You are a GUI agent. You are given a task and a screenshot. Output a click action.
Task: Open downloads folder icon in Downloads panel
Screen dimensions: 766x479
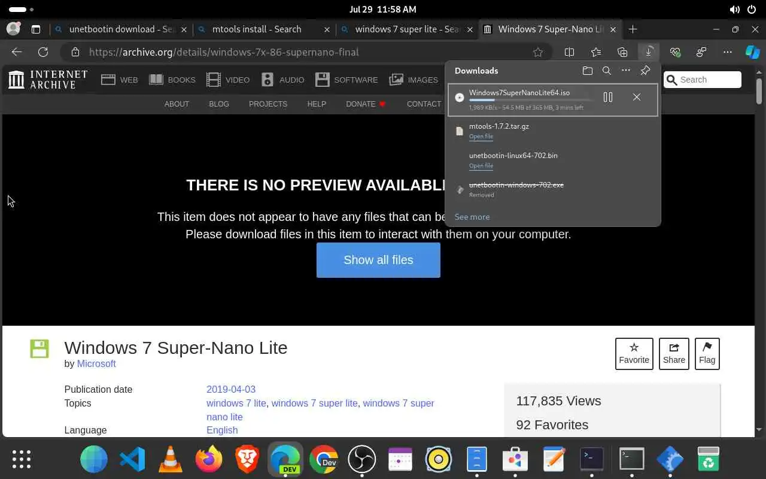pyautogui.click(x=588, y=71)
